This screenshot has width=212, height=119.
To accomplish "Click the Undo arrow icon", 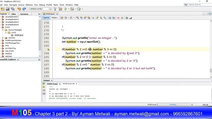I will (x=19, y=9).
